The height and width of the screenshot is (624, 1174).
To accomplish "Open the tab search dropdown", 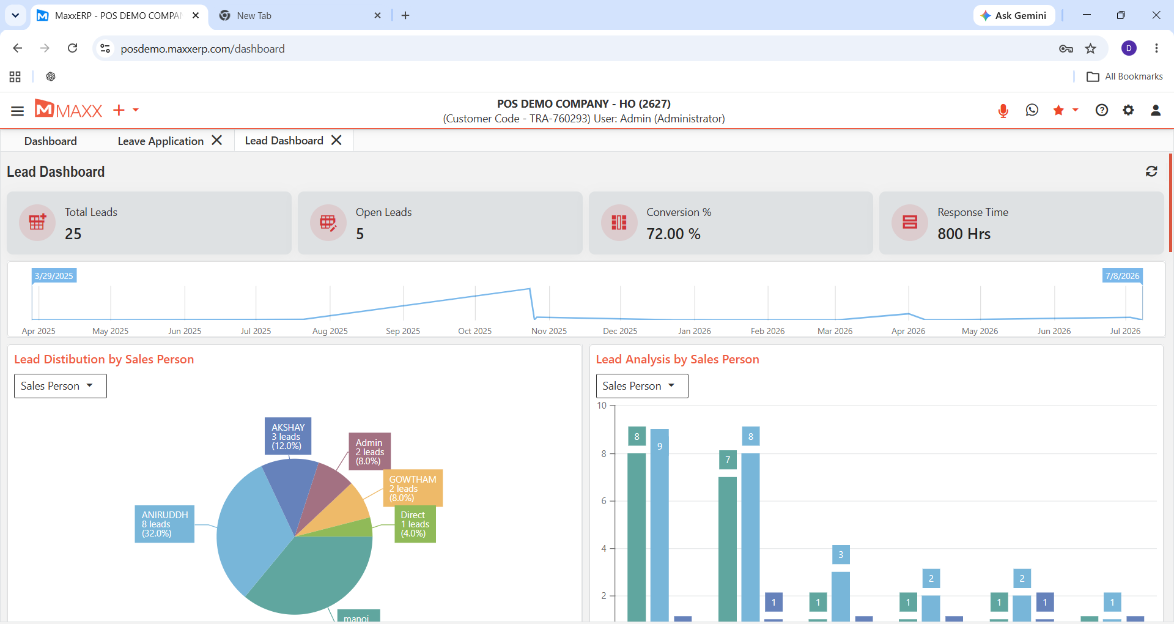I will tap(15, 15).
